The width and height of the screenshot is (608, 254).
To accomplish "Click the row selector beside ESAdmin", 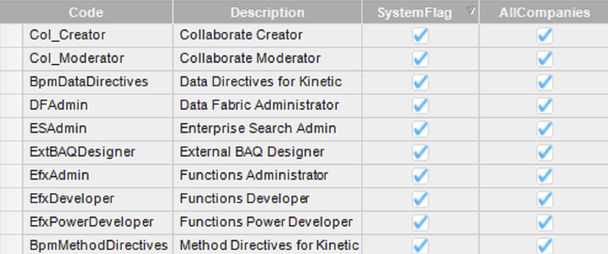I will coord(11,129).
